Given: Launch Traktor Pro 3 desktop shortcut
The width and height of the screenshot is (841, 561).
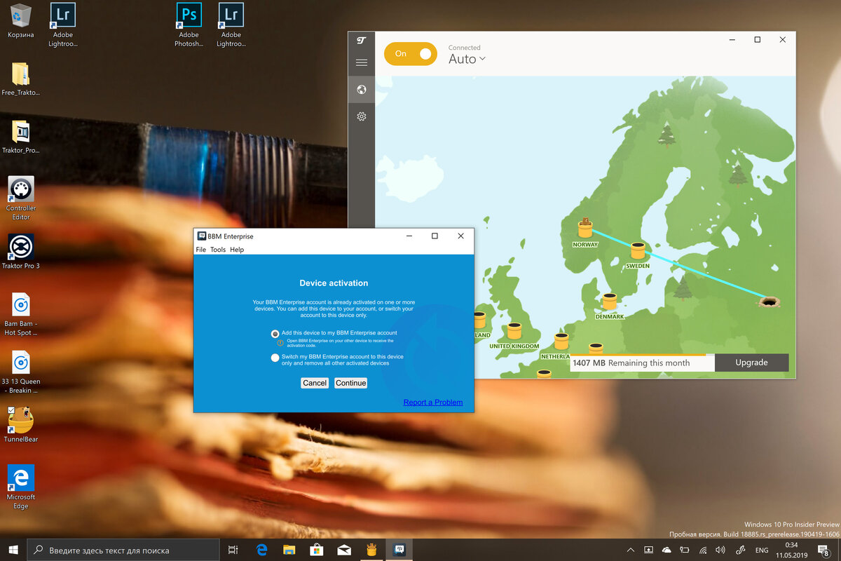Looking at the screenshot, I should [x=21, y=252].
